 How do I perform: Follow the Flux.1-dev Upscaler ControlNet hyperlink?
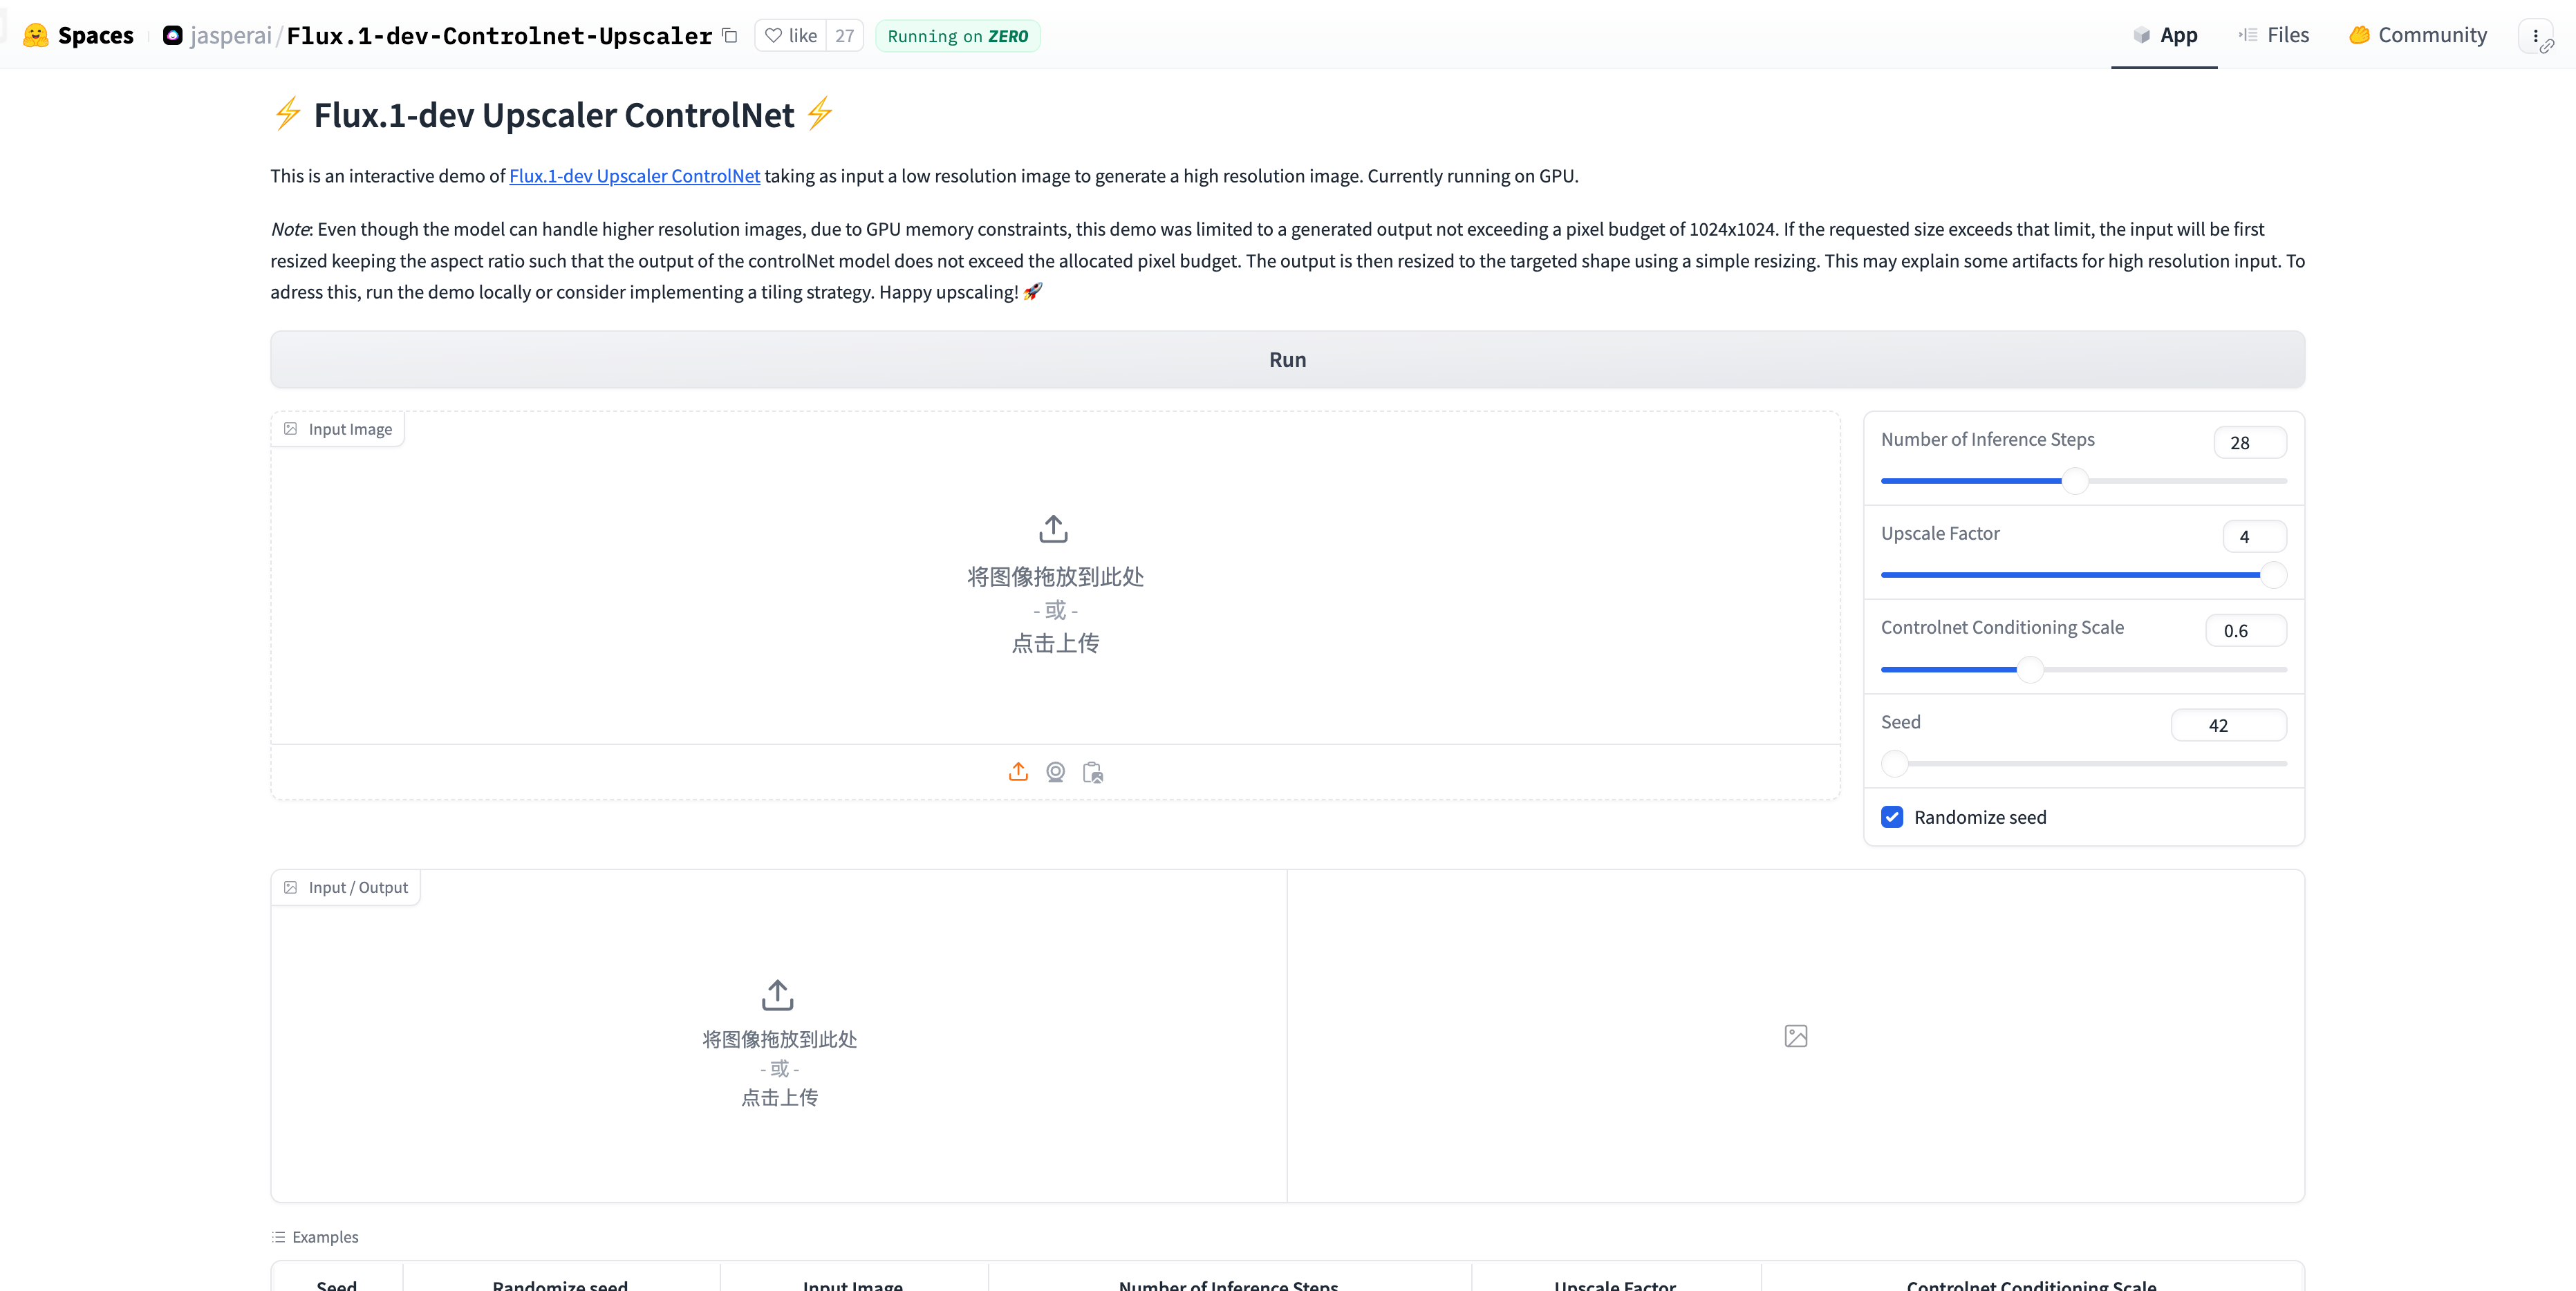(x=634, y=176)
